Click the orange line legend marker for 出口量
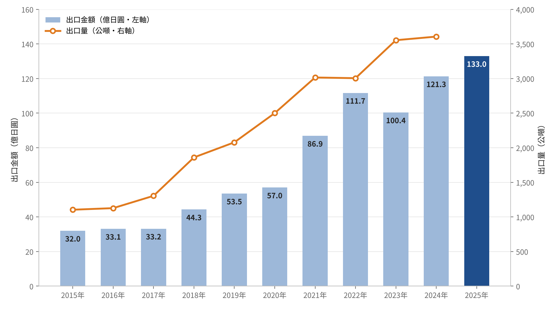Screen dimensions: 555x311 (53, 31)
